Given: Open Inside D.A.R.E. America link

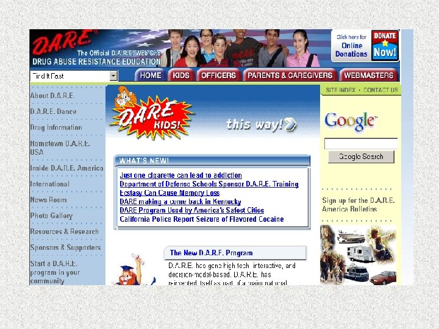Looking at the screenshot, I should 66,168.
